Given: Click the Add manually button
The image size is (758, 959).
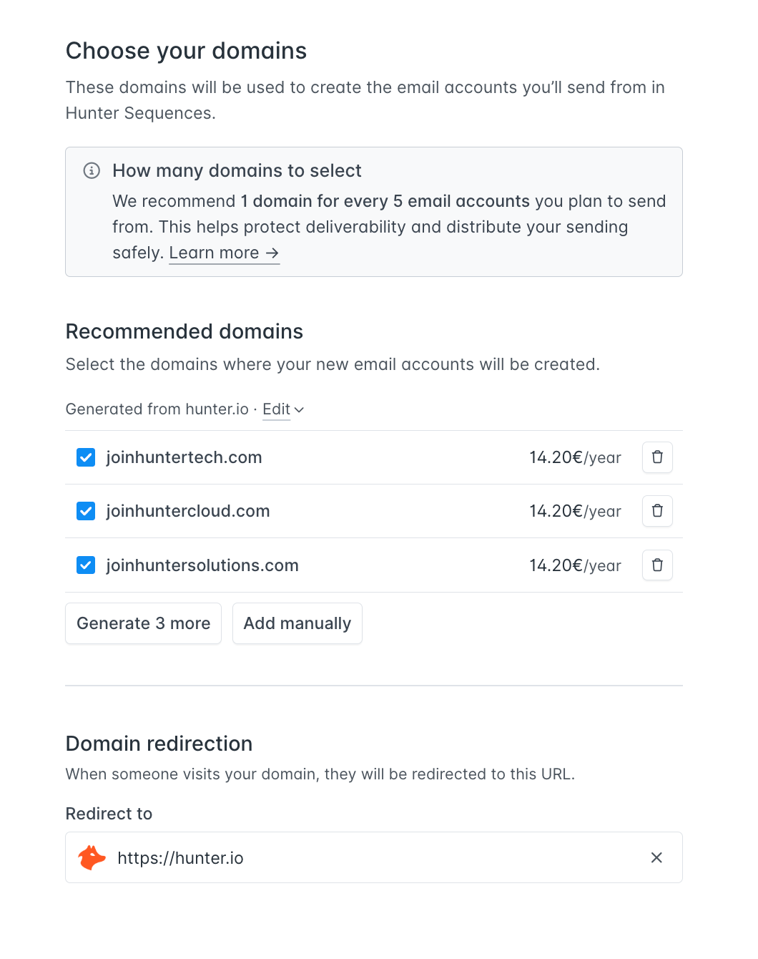Looking at the screenshot, I should coord(297,623).
